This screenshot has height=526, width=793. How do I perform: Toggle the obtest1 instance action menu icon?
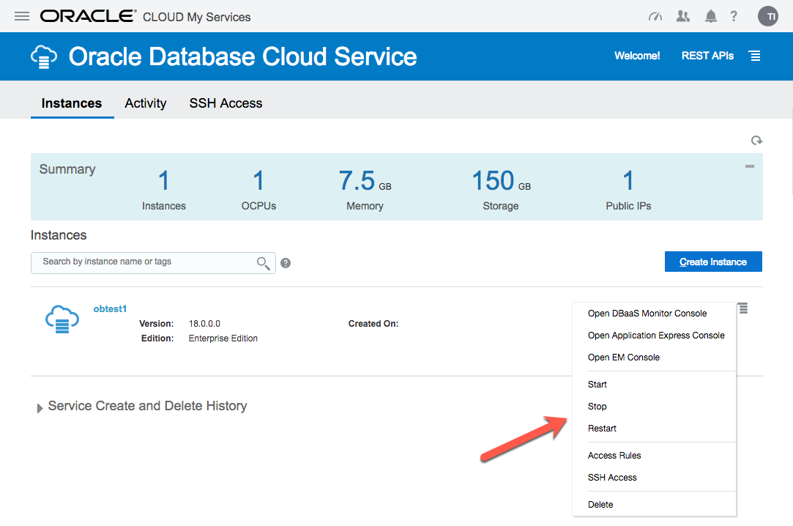coord(742,308)
